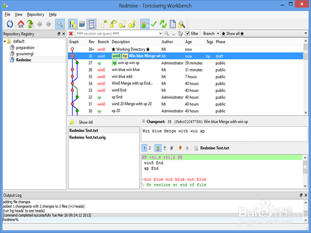Image resolution: width=311 pixels, height=233 pixels.
Task: Undock the Repository Registry panel
Action: [59, 34]
